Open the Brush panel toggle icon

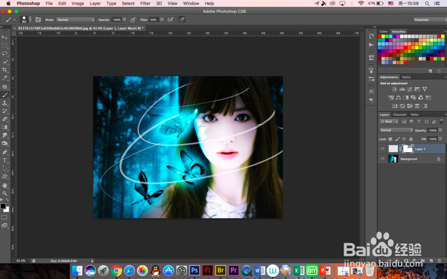(x=38, y=20)
